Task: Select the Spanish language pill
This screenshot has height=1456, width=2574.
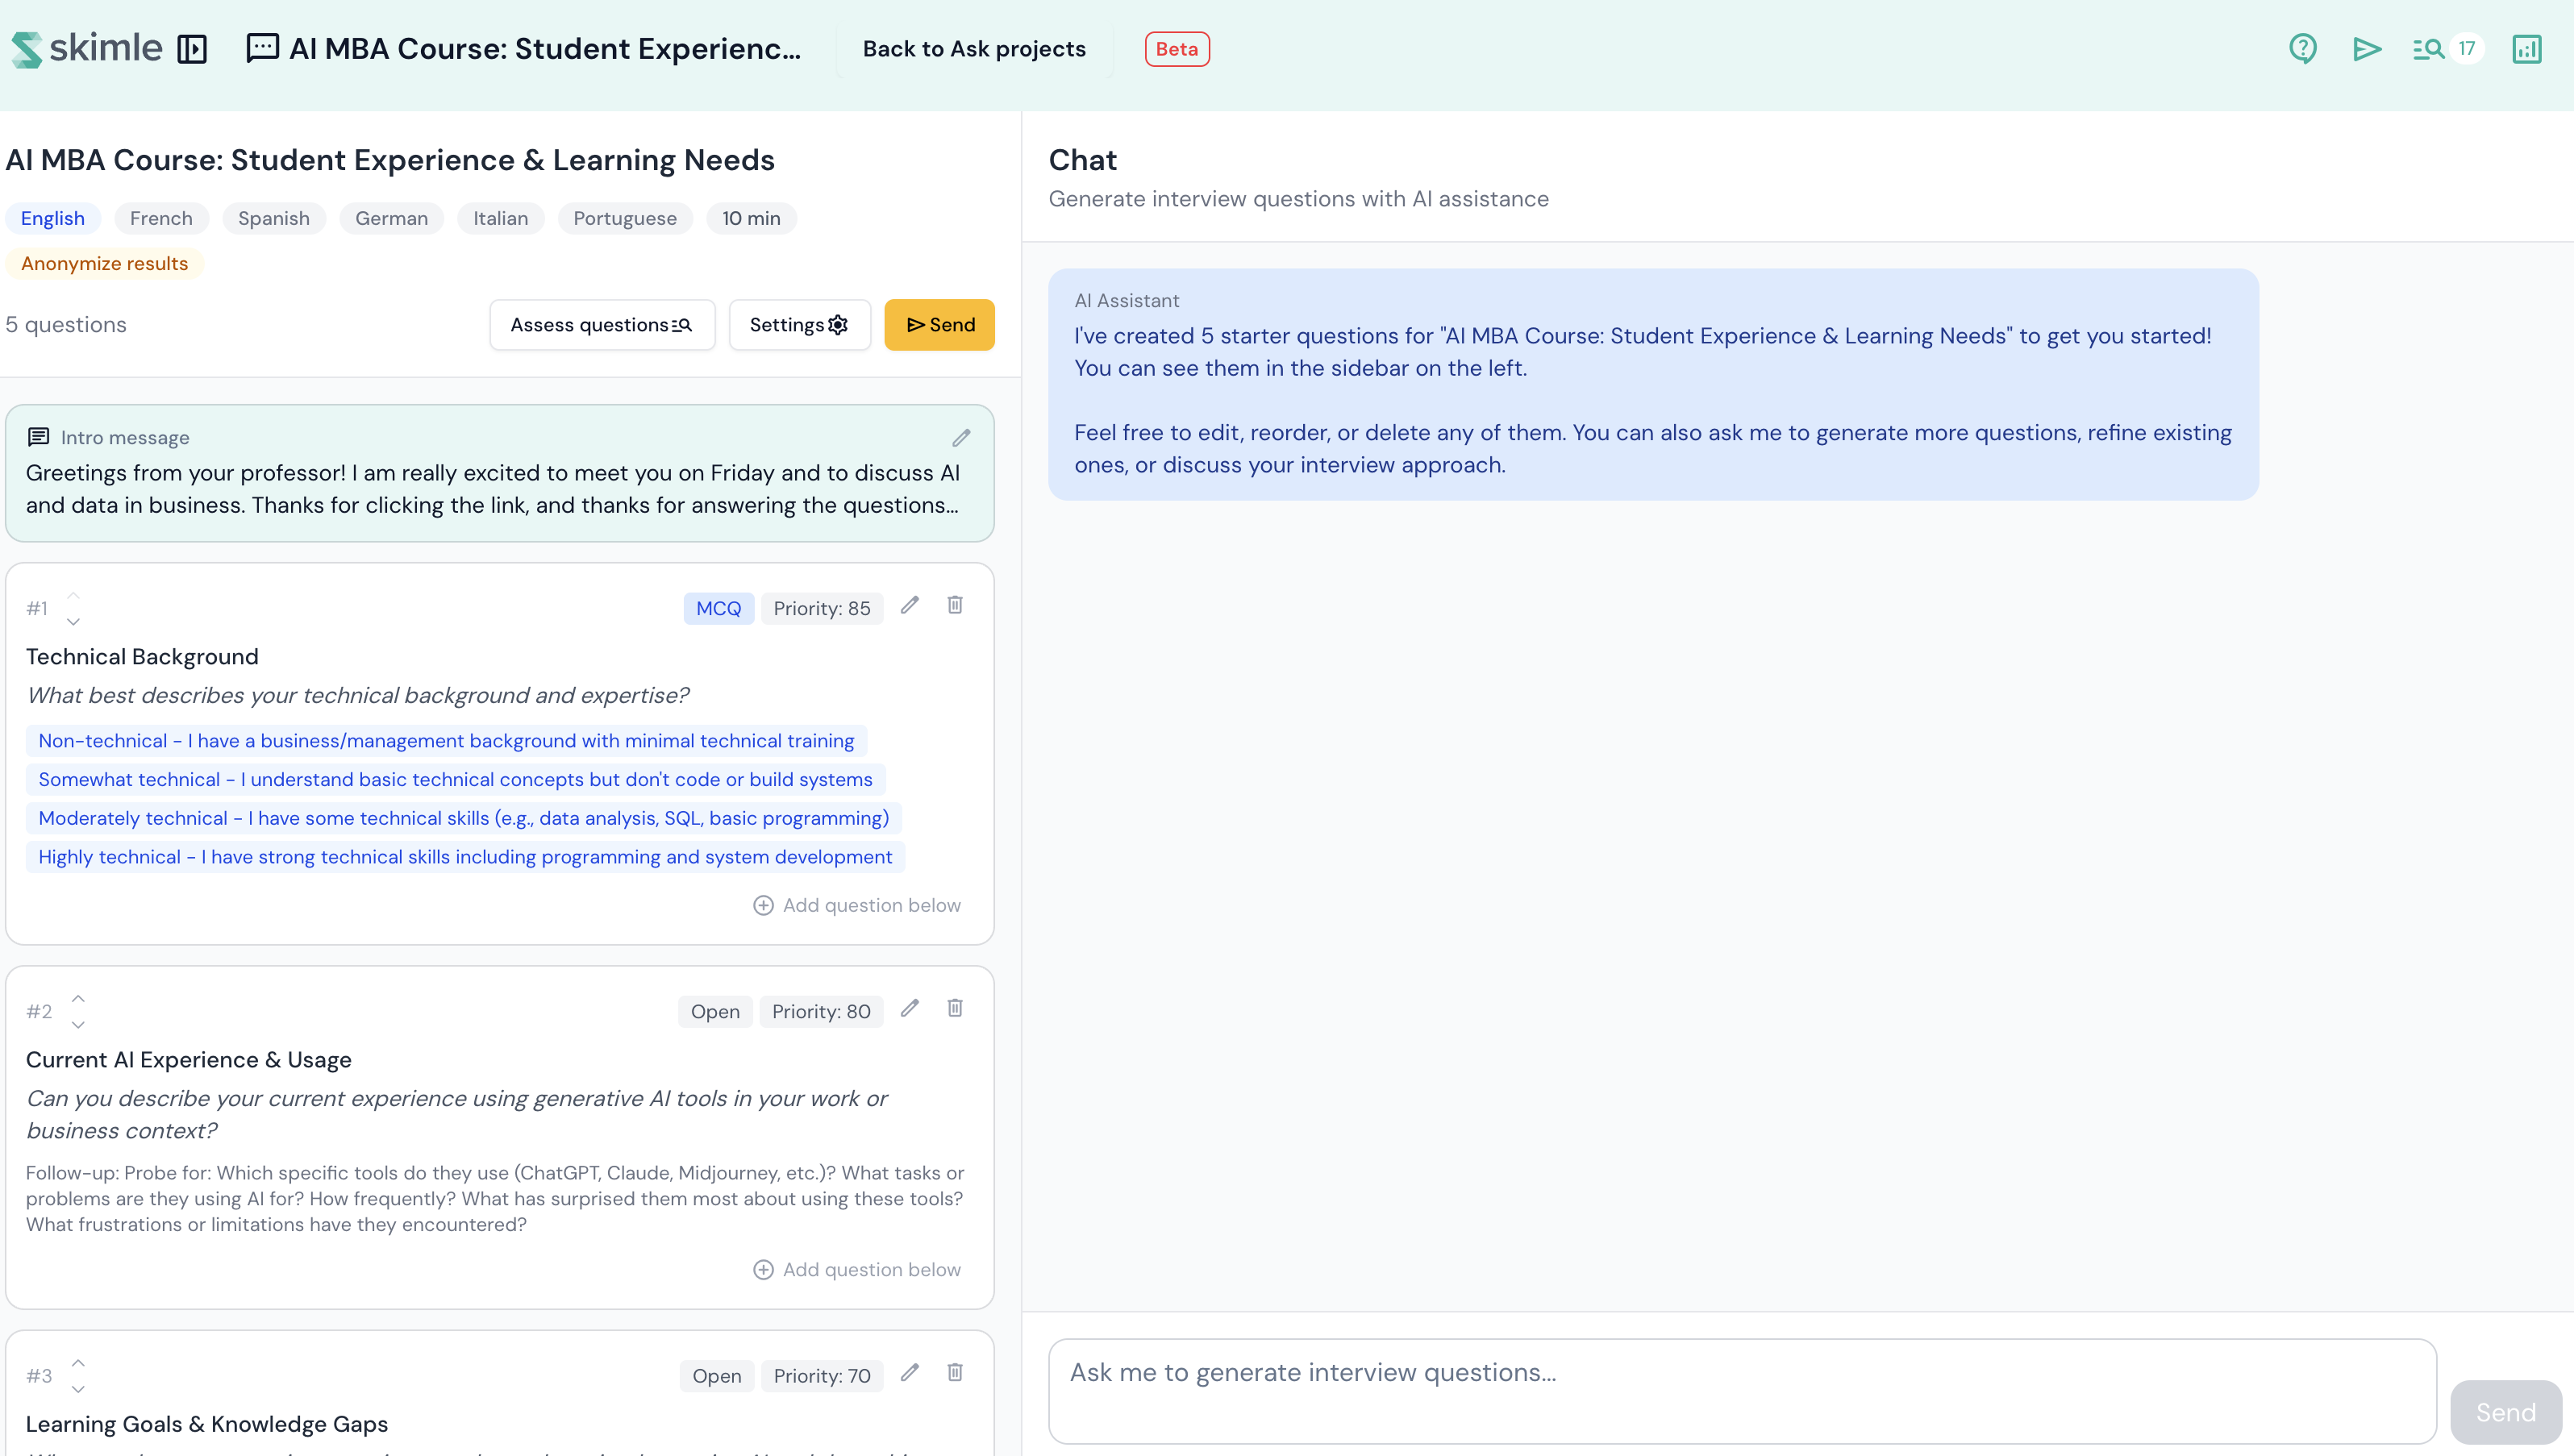Action: tap(273, 218)
